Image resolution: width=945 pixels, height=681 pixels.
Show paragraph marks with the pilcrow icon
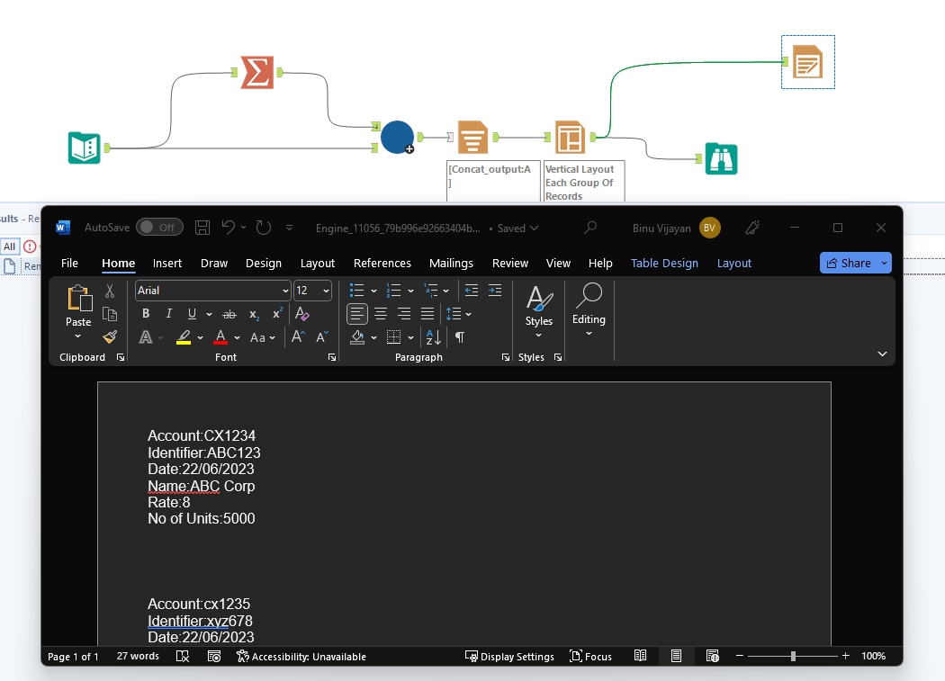(459, 337)
